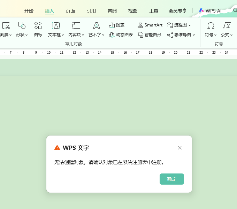Expand the 文本框 dropdown arrow

pyautogui.click(x=63, y=35)
